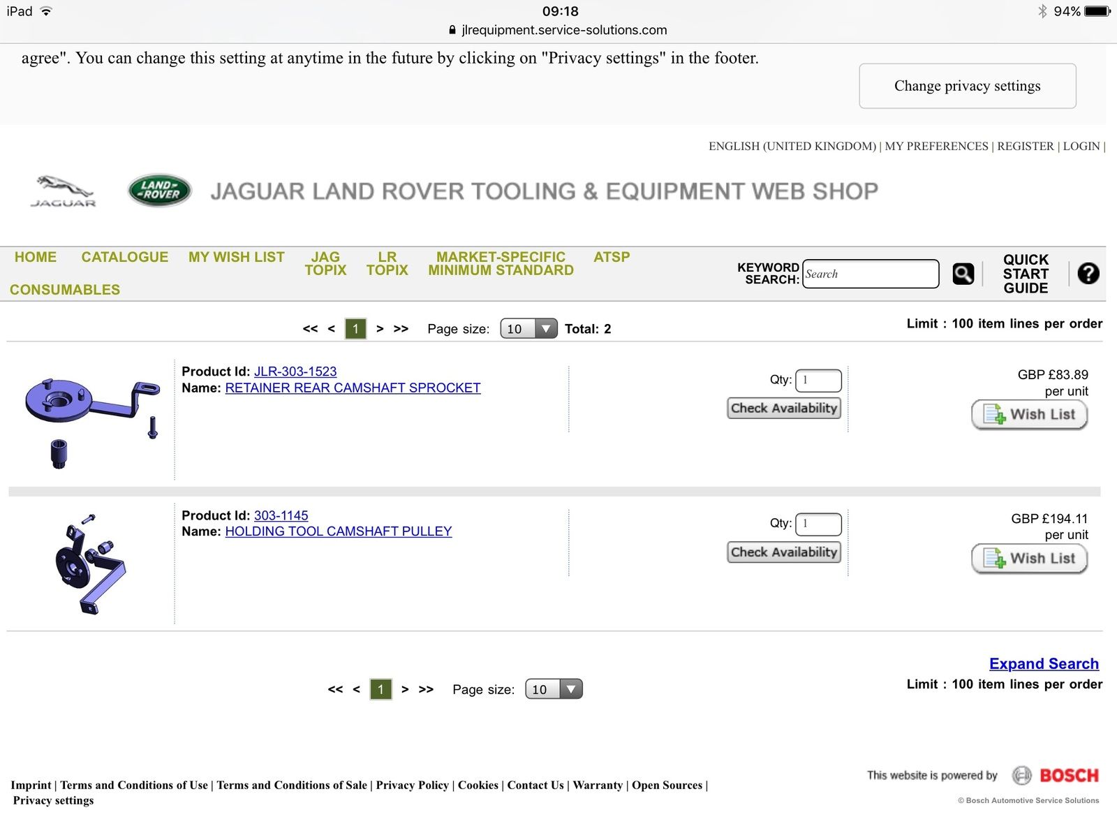The width and height of the screenshot is (1117, 838).
Task: Click the Jaguar logo
Action: click(63, 191)
